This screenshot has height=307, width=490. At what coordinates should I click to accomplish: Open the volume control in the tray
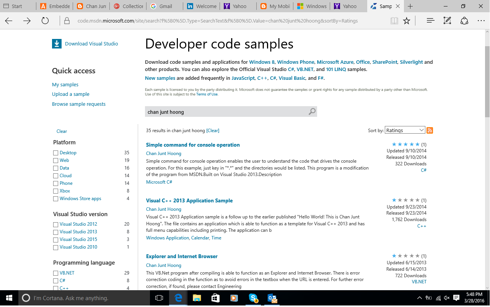(x=447, y=298)
